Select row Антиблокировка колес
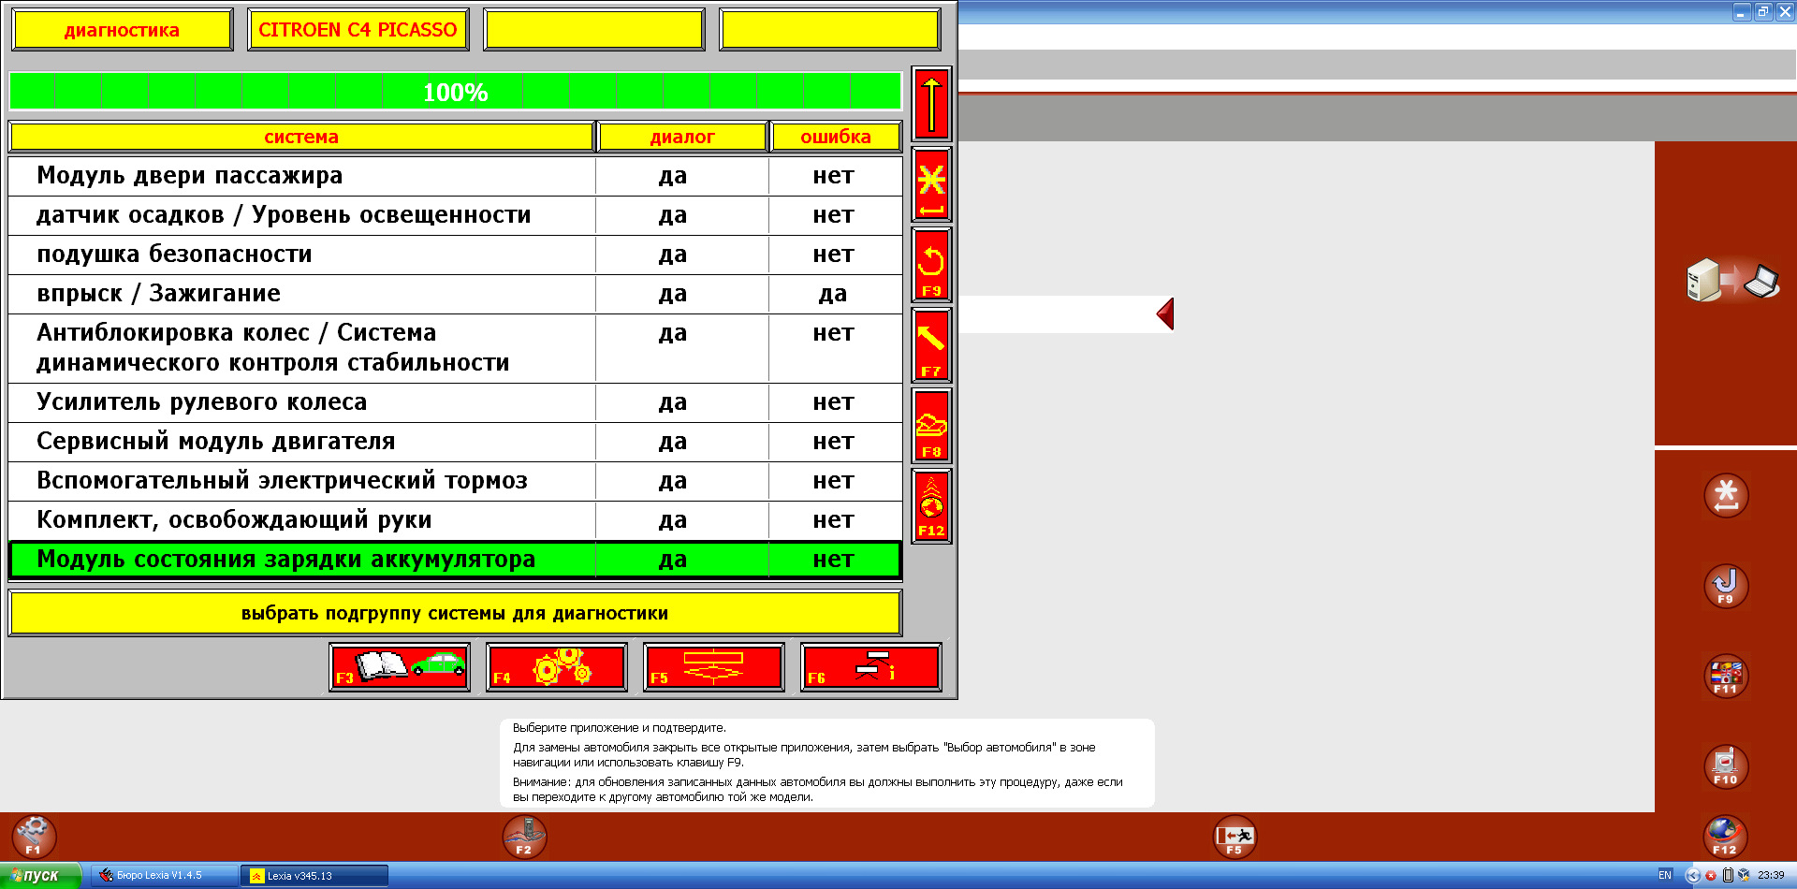This screenshot has height=889, width=1797. 455,348
